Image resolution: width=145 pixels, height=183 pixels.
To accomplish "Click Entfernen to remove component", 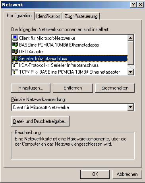I will click(73, 88).
